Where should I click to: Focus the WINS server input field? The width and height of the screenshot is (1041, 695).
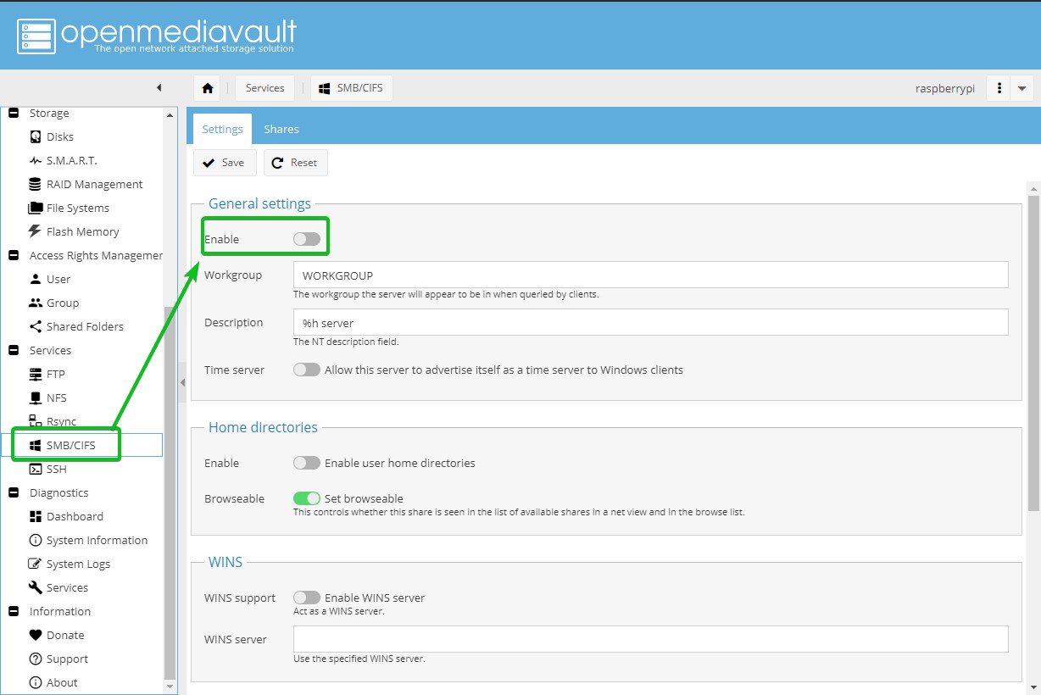click(x=650, y=639)
